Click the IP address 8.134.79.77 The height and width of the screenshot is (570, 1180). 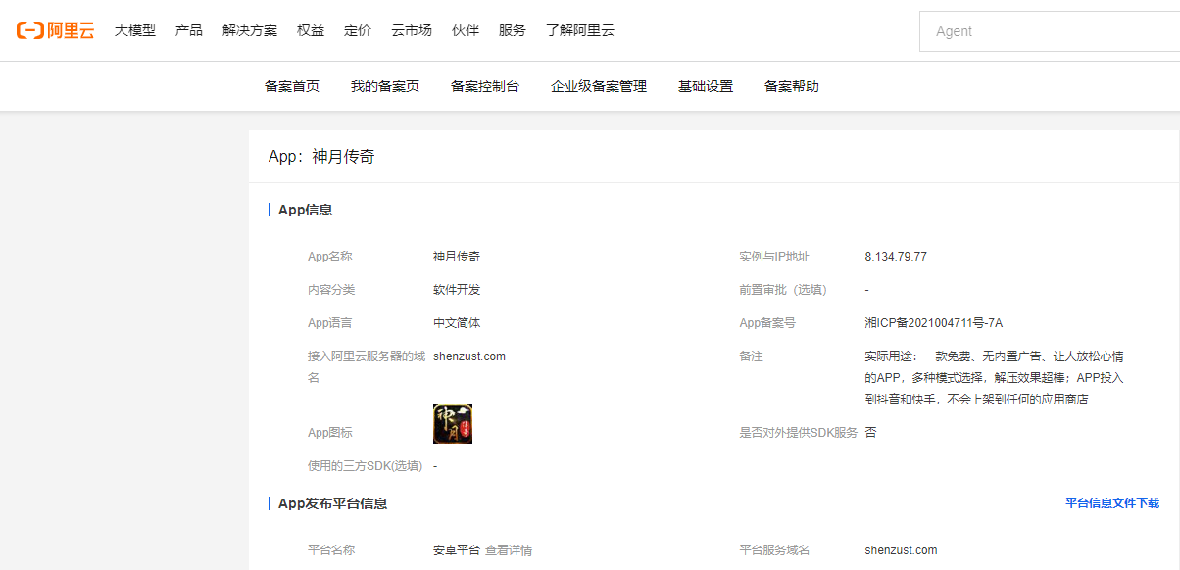pyautogui.click(x=896, y=257)
